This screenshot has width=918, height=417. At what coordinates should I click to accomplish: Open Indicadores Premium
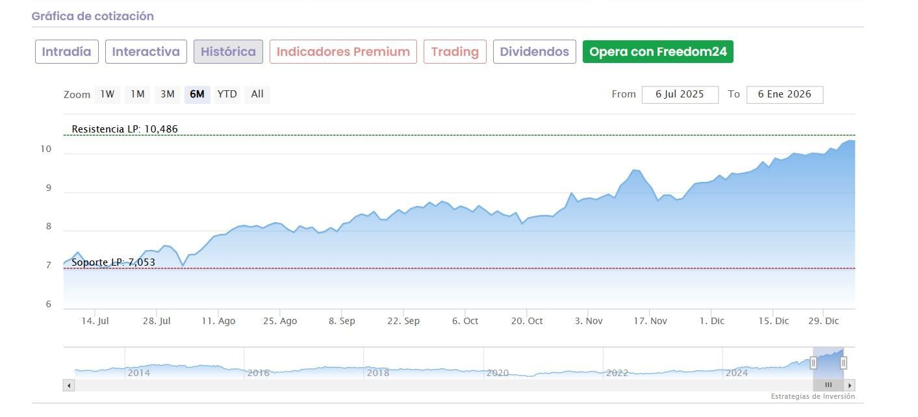click(343, 52)
